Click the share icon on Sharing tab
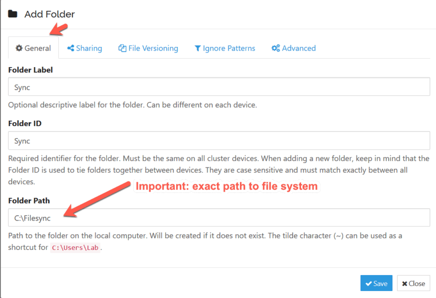The image size is (436, 298). pyautogui.click(x=71, y=48)
